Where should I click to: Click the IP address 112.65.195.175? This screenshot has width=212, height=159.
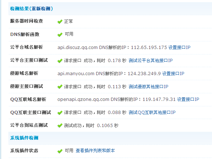coord(149,48)
